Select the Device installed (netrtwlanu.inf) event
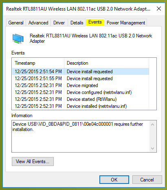Viewport: 167px width, 190px height. pyautogui.click(x=81, y=106)
